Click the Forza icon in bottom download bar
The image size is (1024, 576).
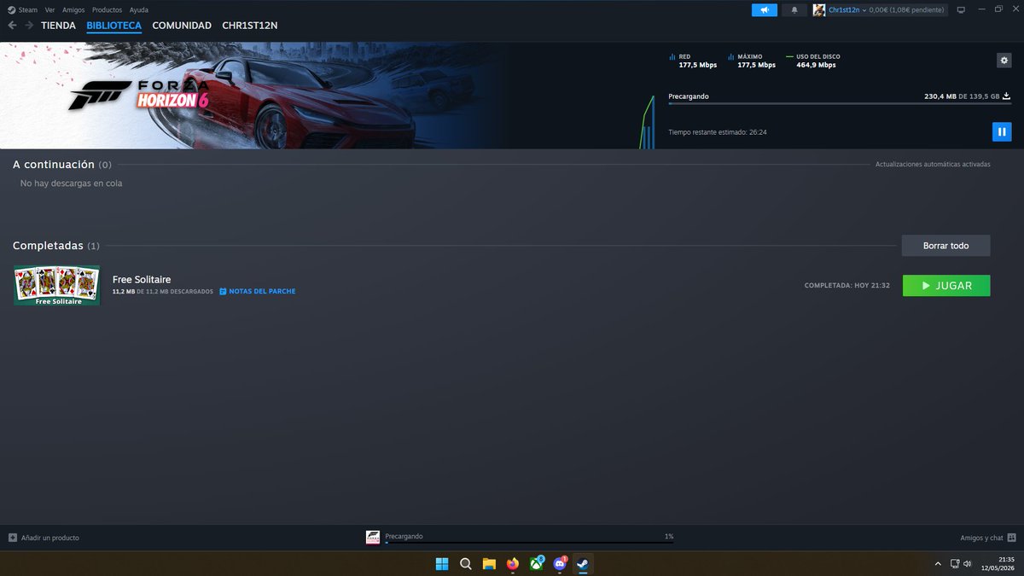tap(373, 538)
